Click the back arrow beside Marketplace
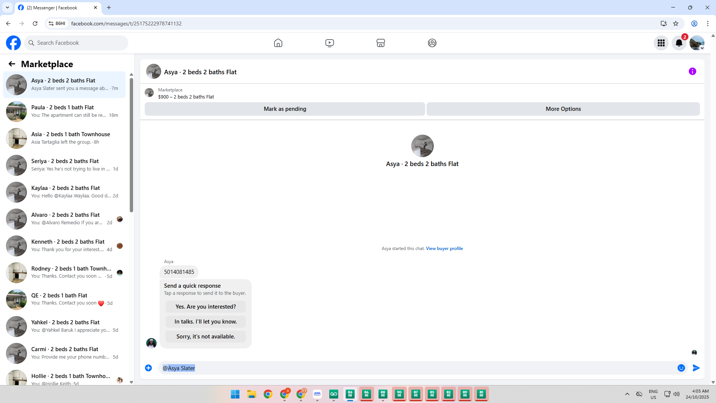Screen dimensions: 716x403 click(12, 64)
